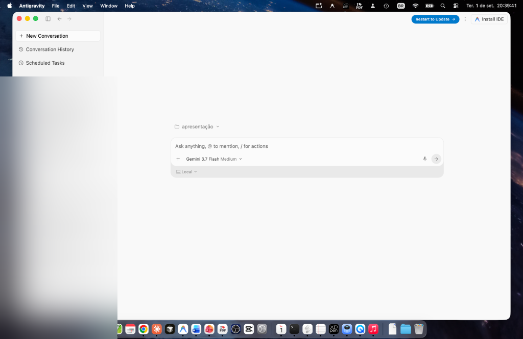Open Google Chrome from the Dock

[x=144, y=329]
